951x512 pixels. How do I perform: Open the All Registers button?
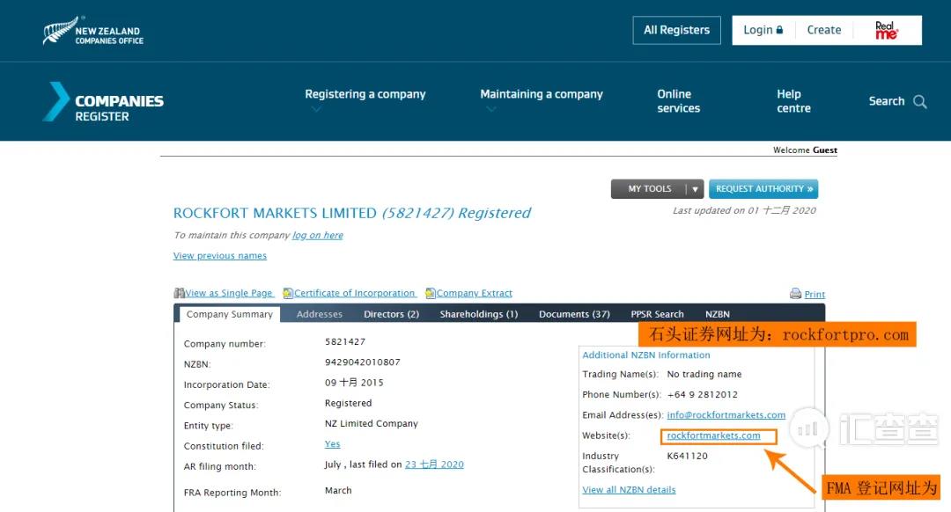click(x=676, y=30)
